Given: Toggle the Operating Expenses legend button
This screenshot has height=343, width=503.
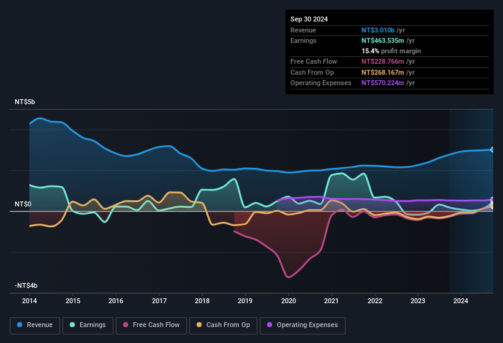Looking at the screenshot, I should tap(303, 325).
